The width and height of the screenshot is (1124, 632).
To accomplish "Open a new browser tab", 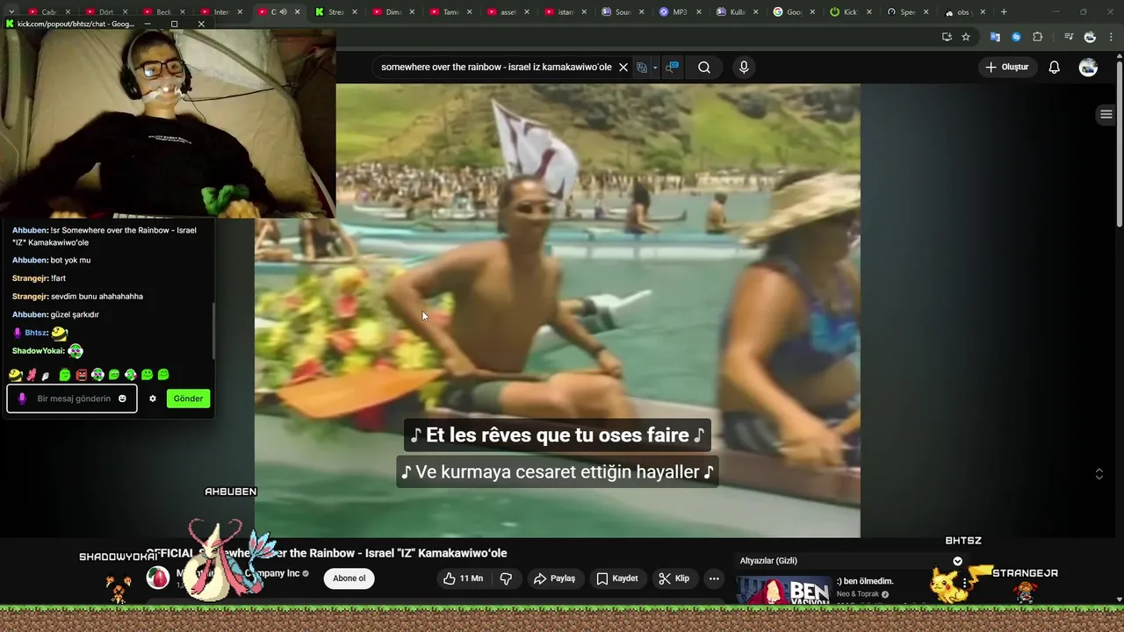I will click(x=1004, y=12).
